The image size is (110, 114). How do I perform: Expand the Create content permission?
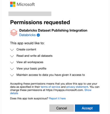tap(12, 50)
